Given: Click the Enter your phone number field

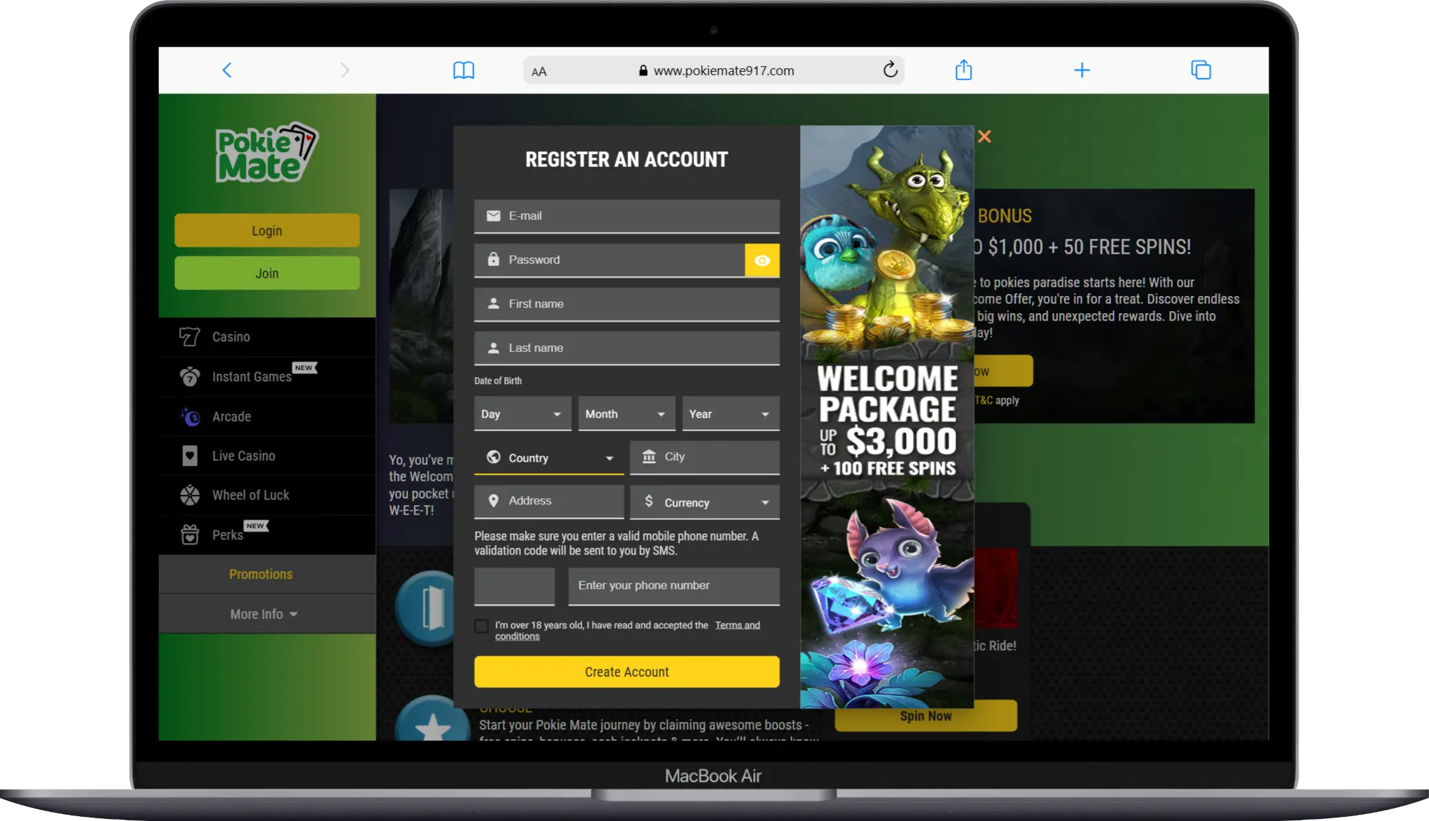Looking at the screenshot, I should [673, 586].
